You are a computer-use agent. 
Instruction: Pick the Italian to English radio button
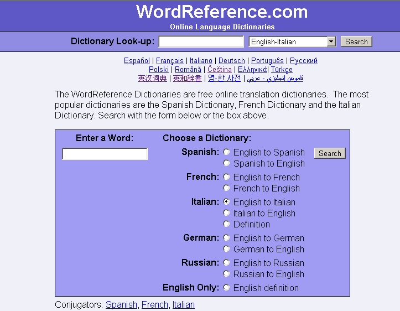226,213
